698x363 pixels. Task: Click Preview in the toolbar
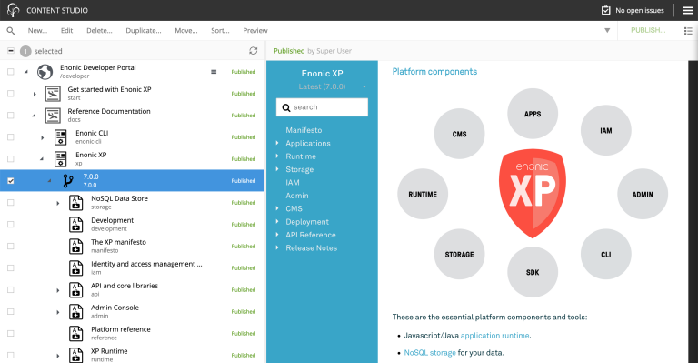tap(255, 31)
